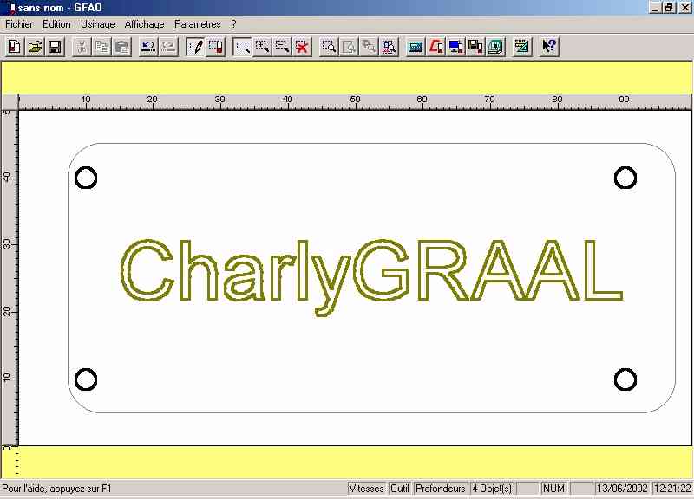694x499 pixels.
Task: Select the top-right drilling hole circle
Action: tap(625, 178)
